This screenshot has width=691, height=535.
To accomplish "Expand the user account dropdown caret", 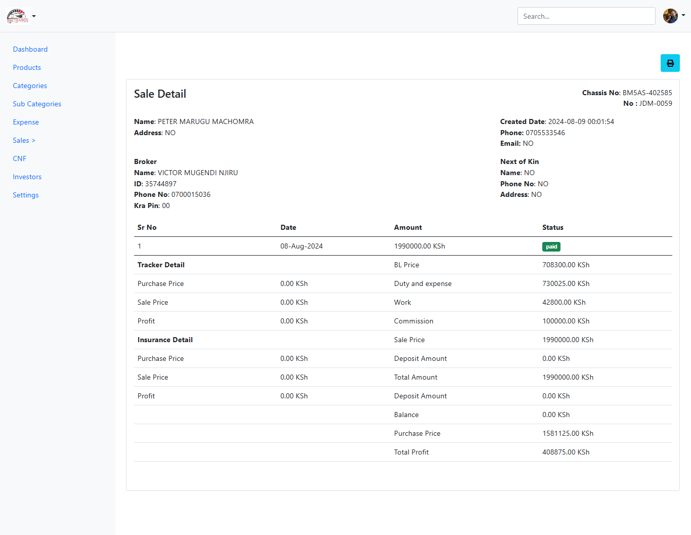I will (683, 15).
